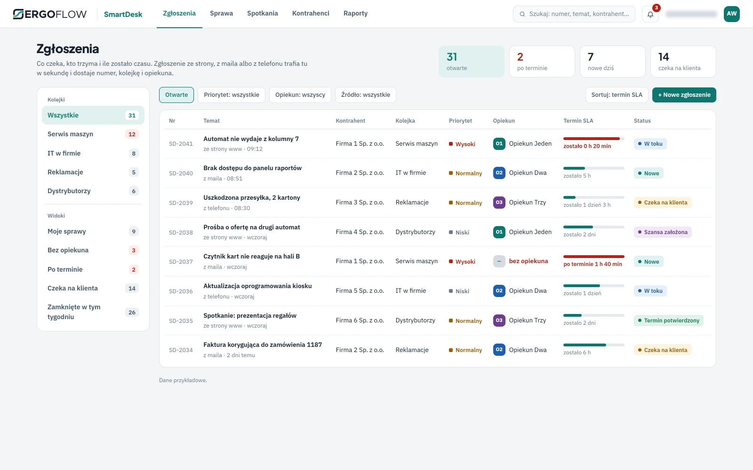Click the 02 opiekun avatar in row SD-2034

(499, 350)
